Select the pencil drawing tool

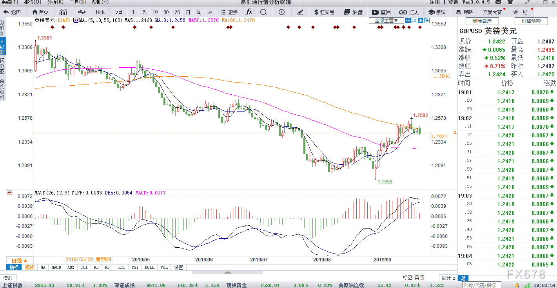[x=300, y=12]
